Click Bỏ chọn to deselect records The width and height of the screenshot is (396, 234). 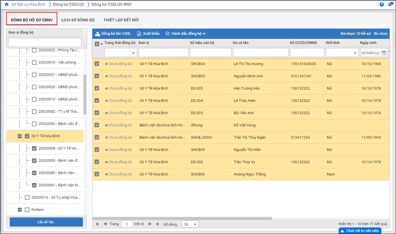pos(381,34)
